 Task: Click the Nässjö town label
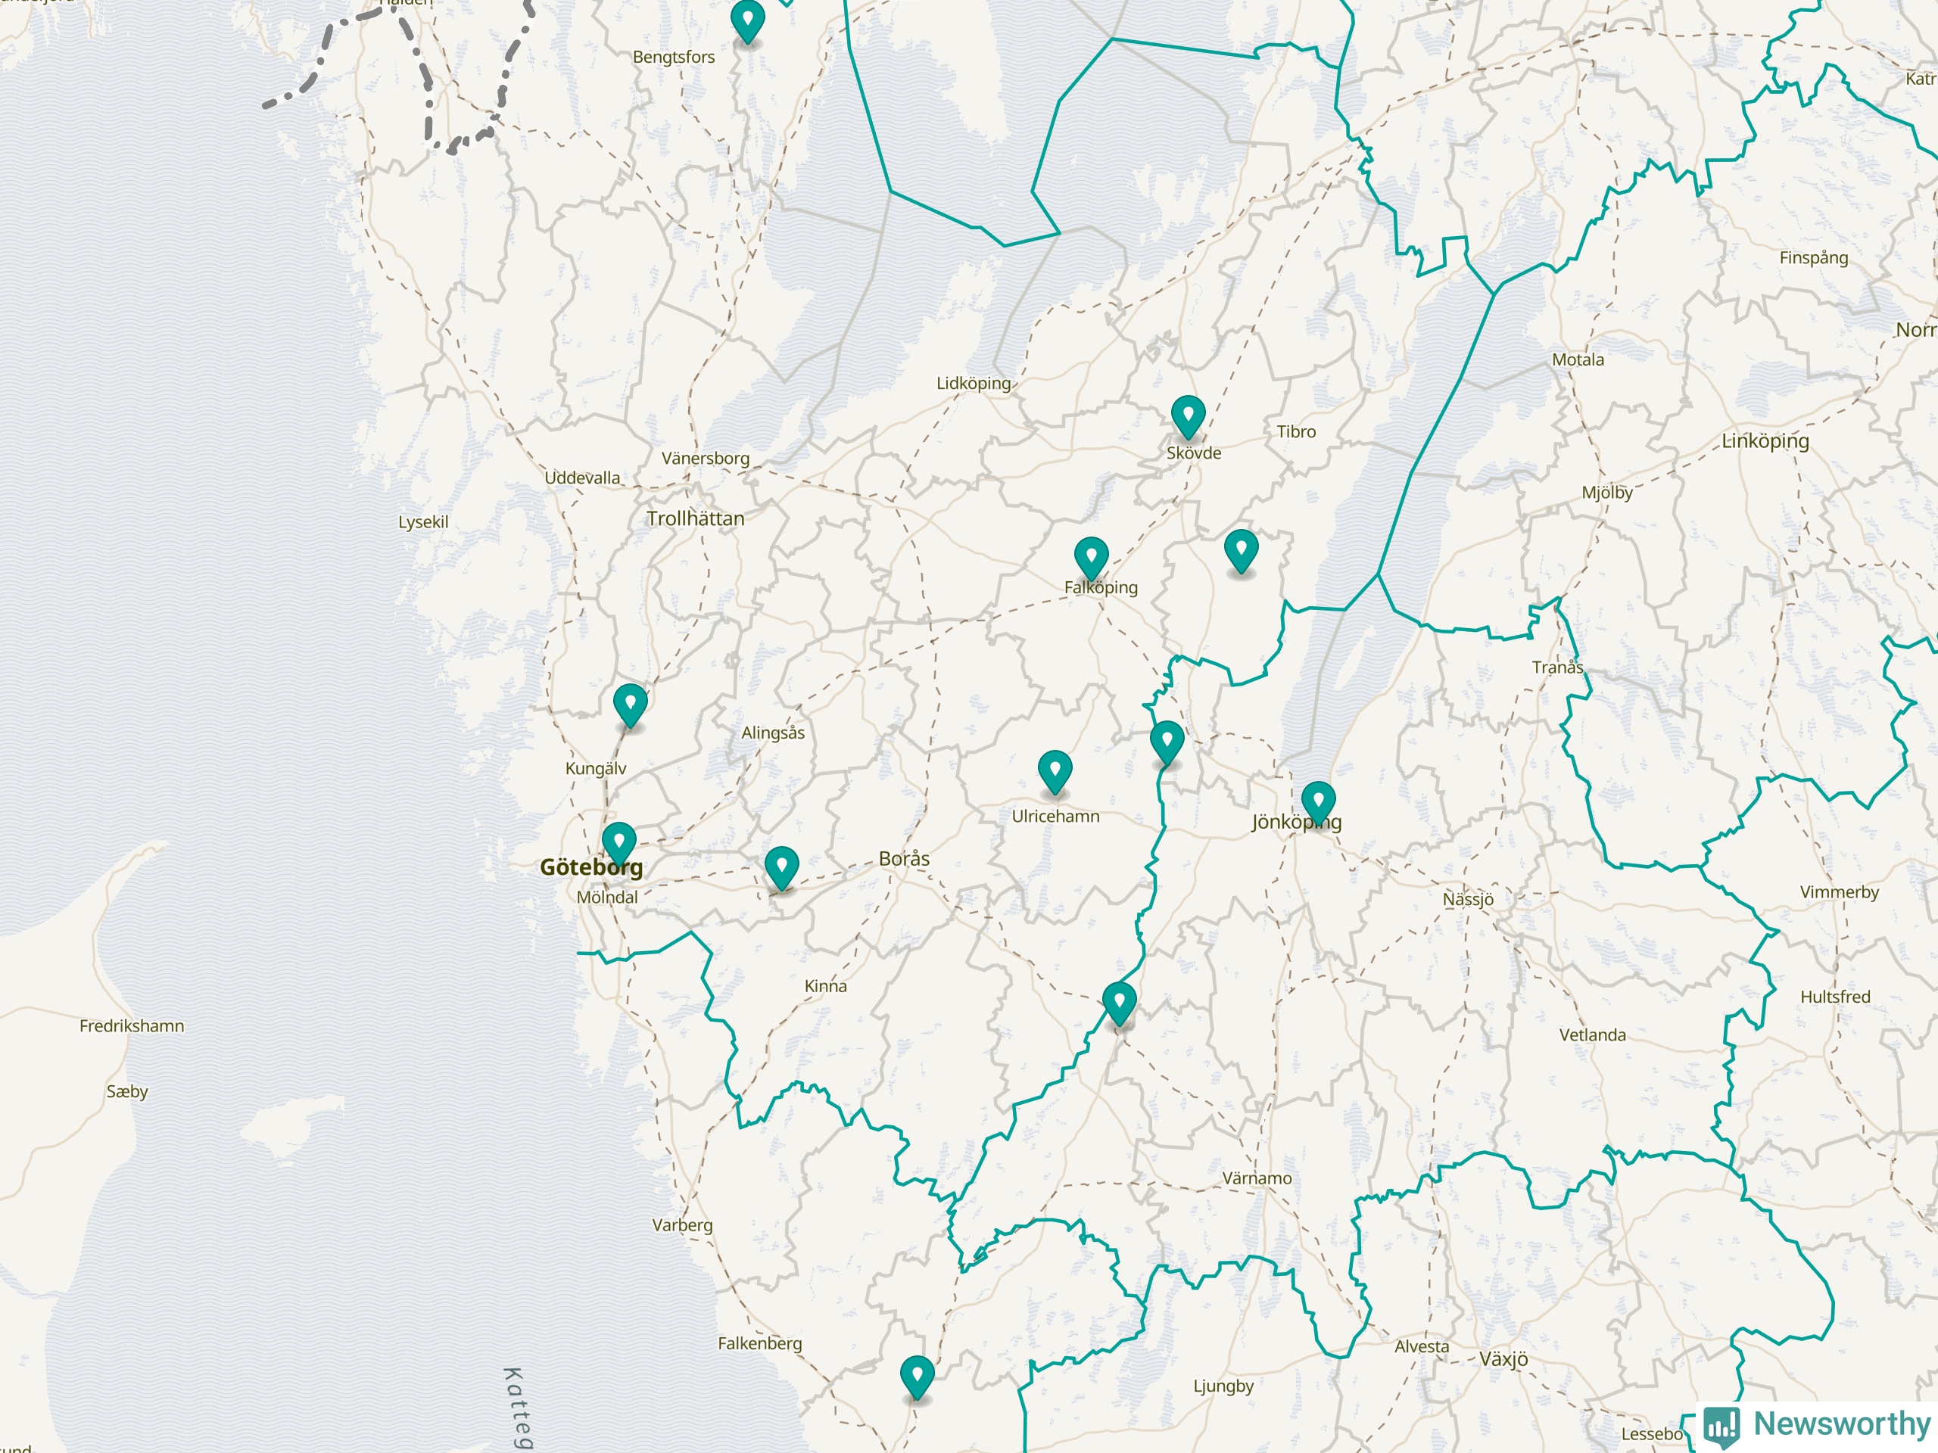(1469, 900)
